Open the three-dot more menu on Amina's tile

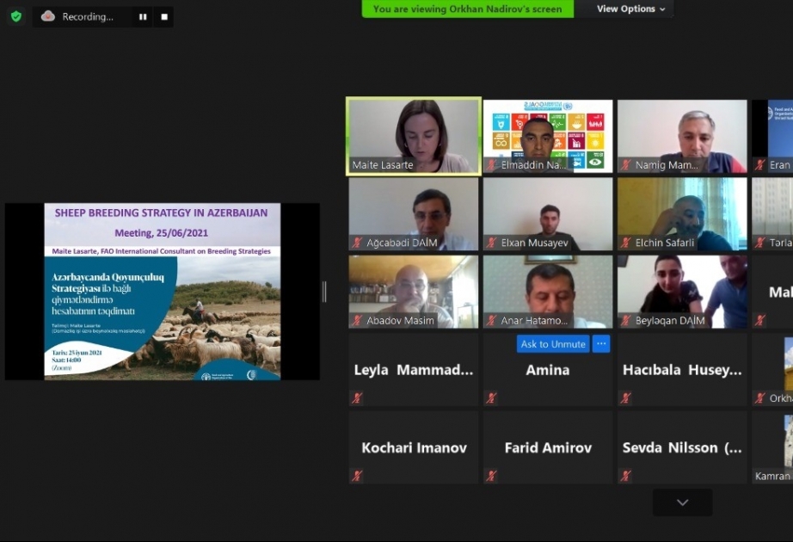tap(601, 344)
